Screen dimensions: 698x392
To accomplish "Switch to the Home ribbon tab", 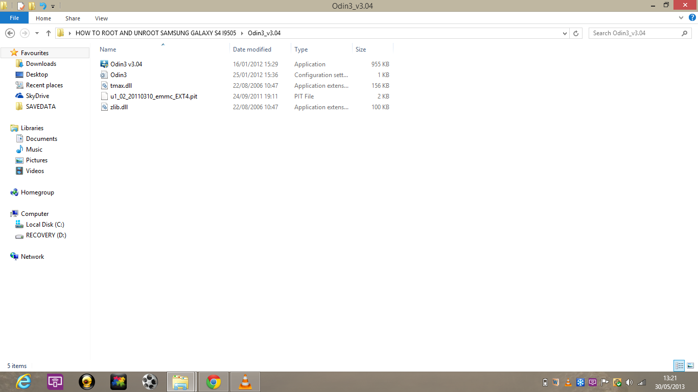I will (x=43, y=18).
